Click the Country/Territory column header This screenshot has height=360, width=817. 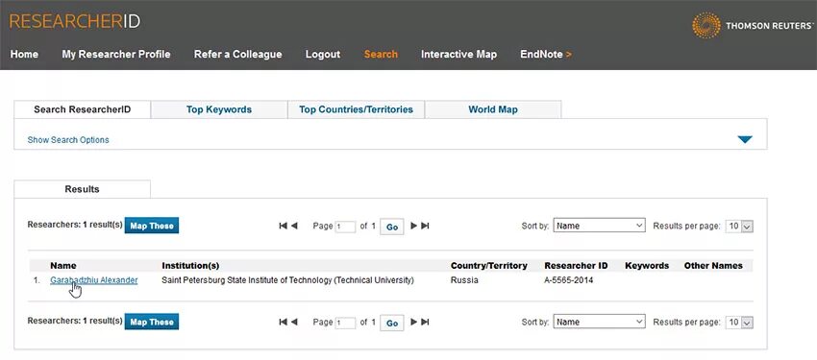[488, 266]
